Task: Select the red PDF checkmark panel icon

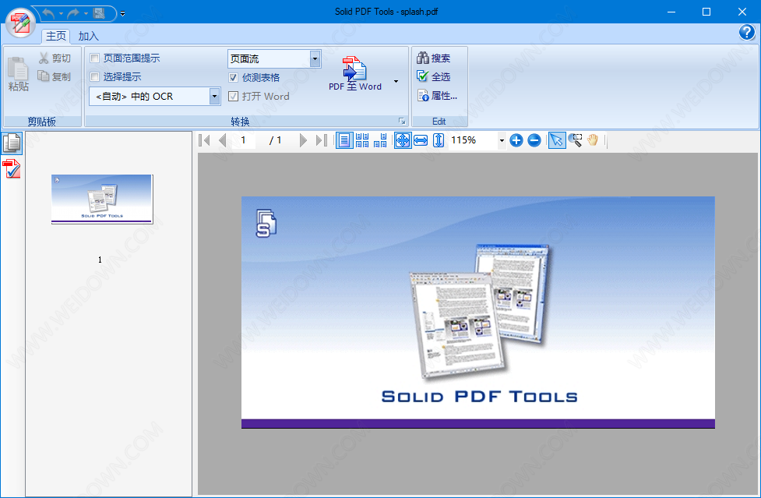Action: tap(12, 168)
